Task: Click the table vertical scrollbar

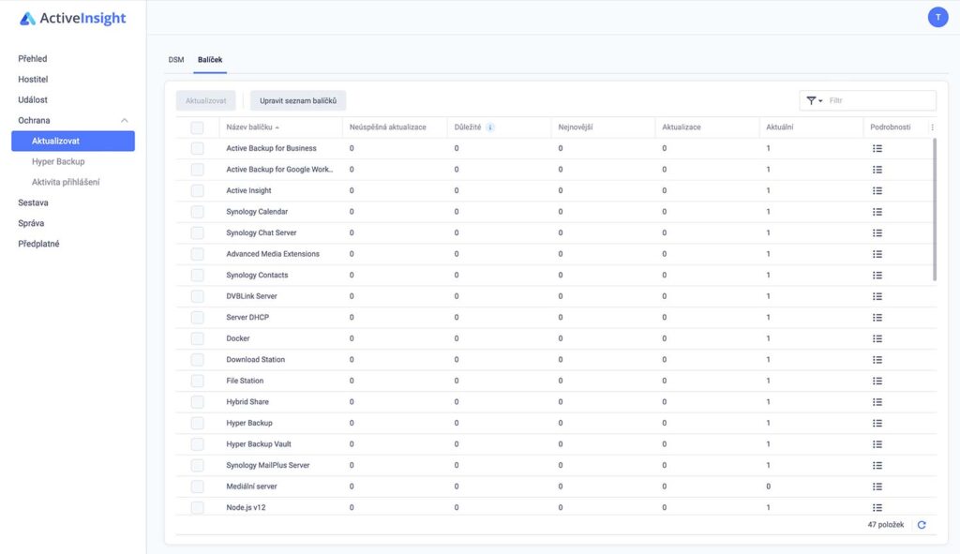Action: pyautogui.click(x=935, y=210)
